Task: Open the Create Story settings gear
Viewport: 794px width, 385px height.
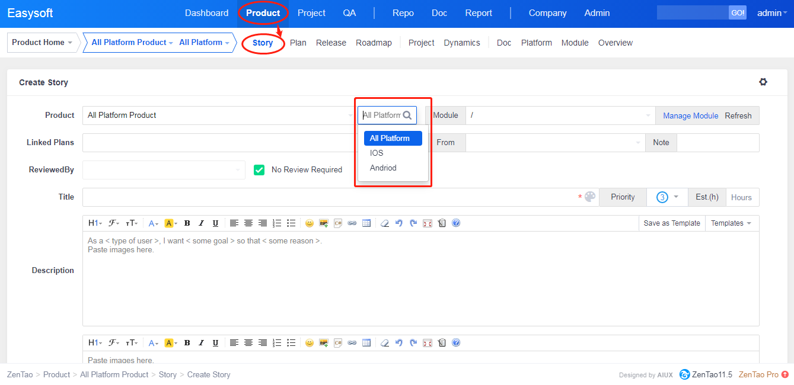Action: 763,82
